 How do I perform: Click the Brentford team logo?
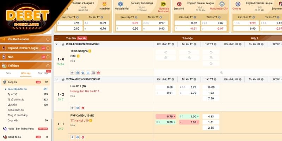[x=179, y=4]
